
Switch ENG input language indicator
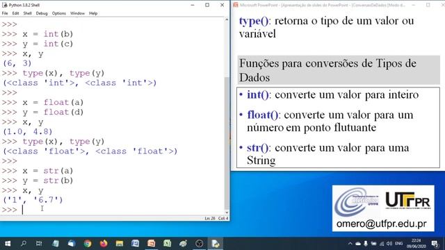pos(398,244)
